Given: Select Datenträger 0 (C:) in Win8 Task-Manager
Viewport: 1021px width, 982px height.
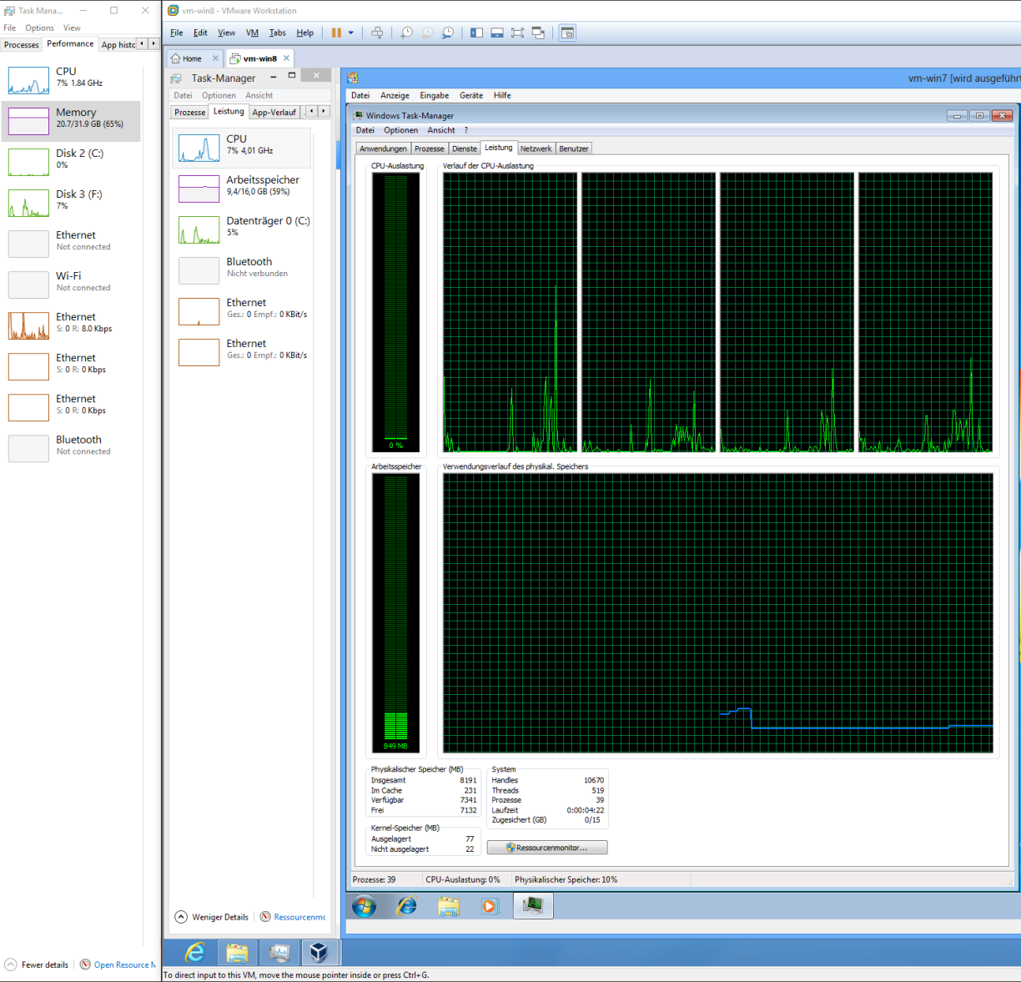Looking at the screenshot, I should (243, 229).
